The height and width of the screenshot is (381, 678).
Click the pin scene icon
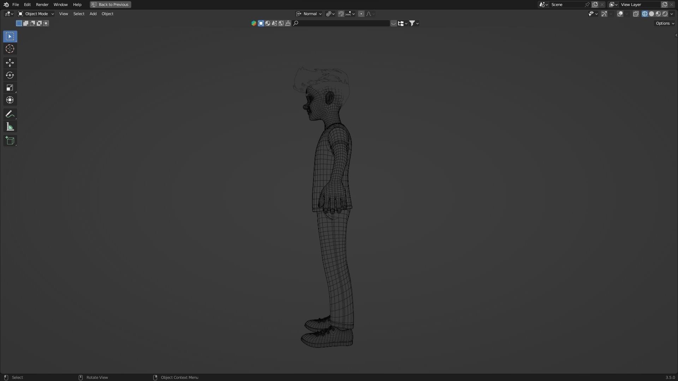click(x=587, y=5)
